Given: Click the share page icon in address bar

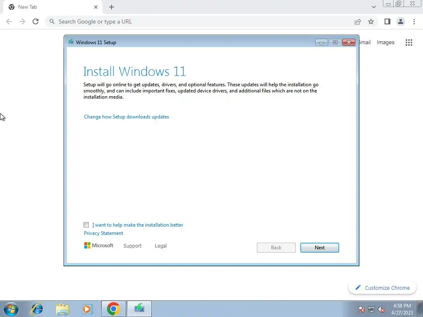Looking at the screenshot, I should 358,21.
